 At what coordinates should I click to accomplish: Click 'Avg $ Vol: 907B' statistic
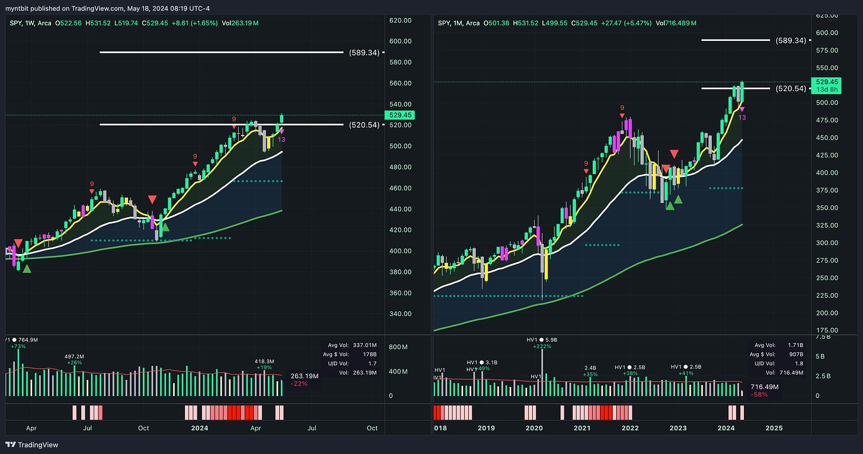(776, 355)
